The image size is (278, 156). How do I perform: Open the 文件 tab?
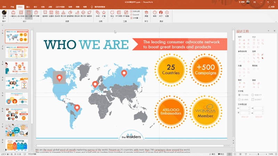pos(4,7)
